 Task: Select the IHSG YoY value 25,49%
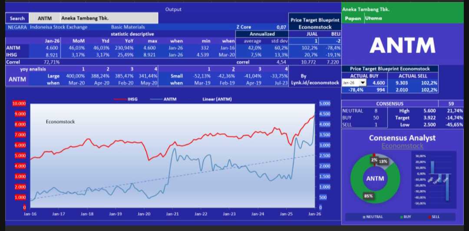(x=126, y=55)
